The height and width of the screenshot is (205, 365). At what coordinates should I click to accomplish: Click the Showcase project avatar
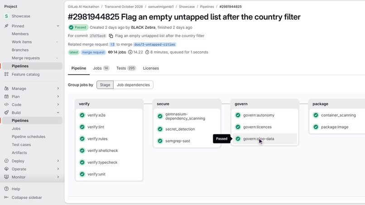click(6, 16)
